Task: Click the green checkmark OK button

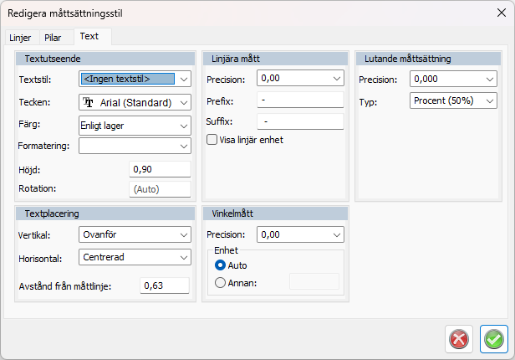Action: click(x=493, y=338)
